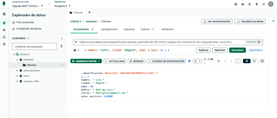This screenshot has height=118, width=277.
Task: Open the AI assistant sparkle icon
Action: click(x=274, y=21)
